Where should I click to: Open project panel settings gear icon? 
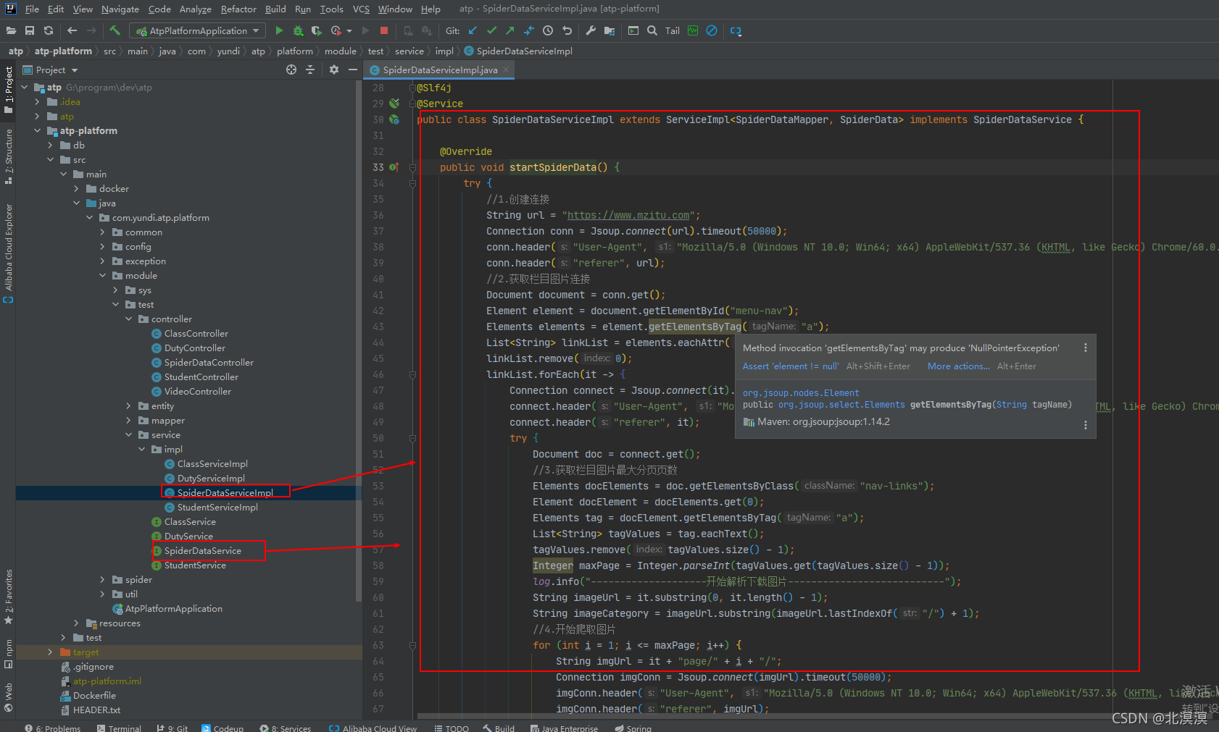333,70
